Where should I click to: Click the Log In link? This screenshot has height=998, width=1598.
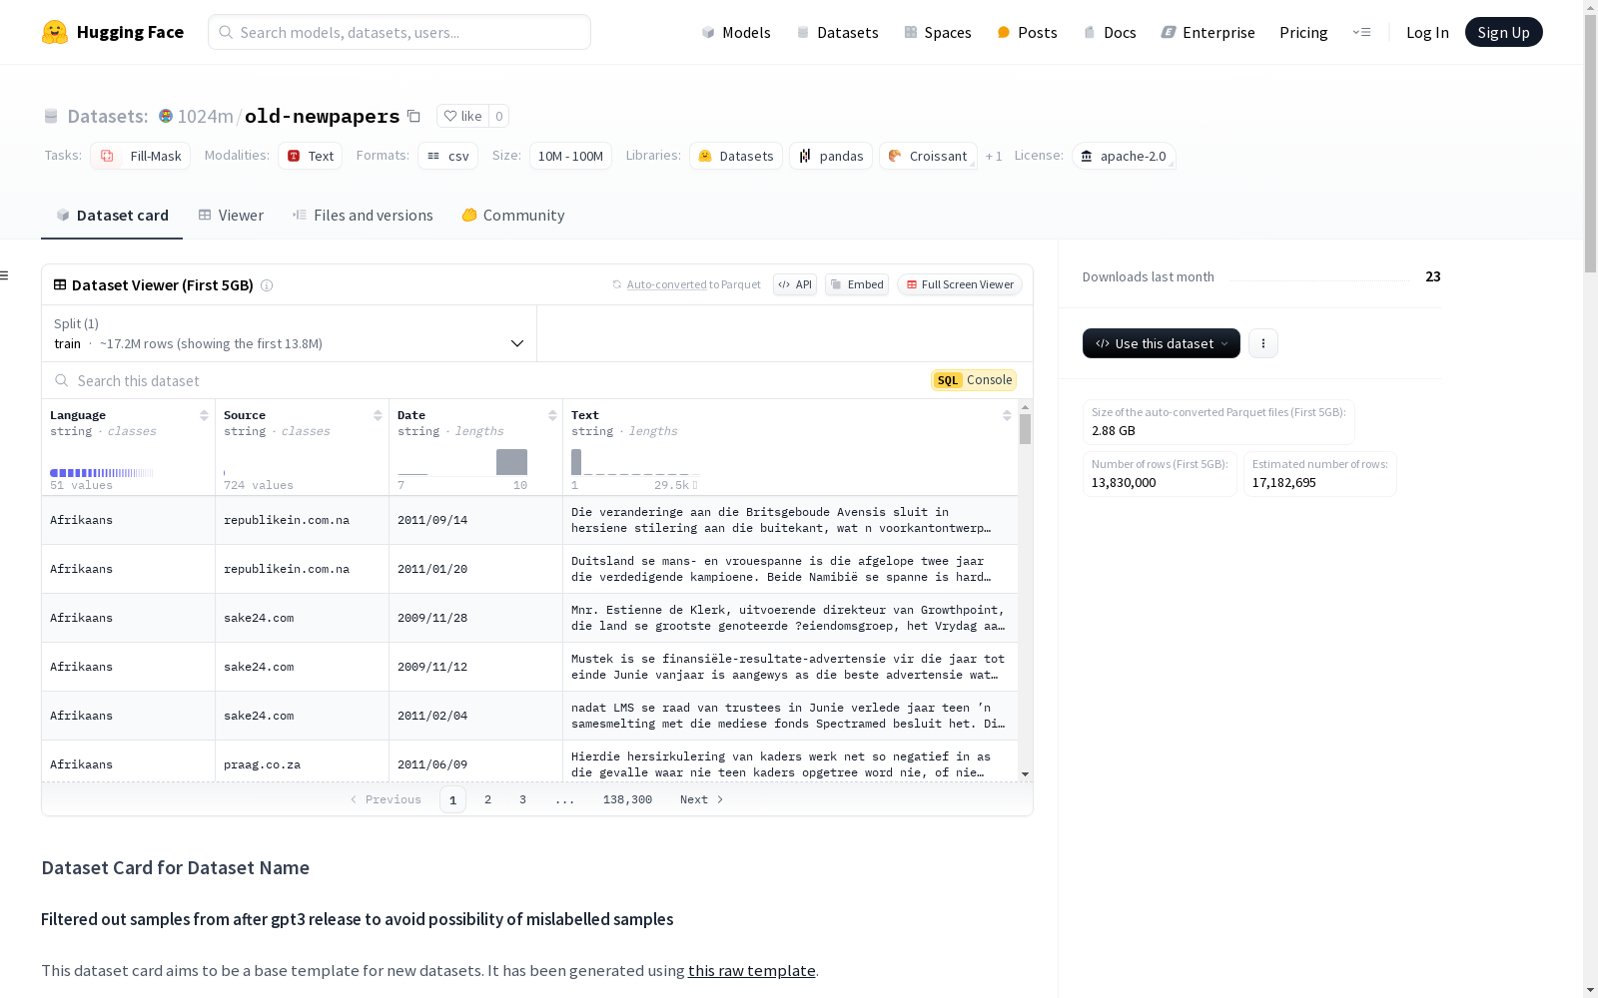tap(1427, 32)
